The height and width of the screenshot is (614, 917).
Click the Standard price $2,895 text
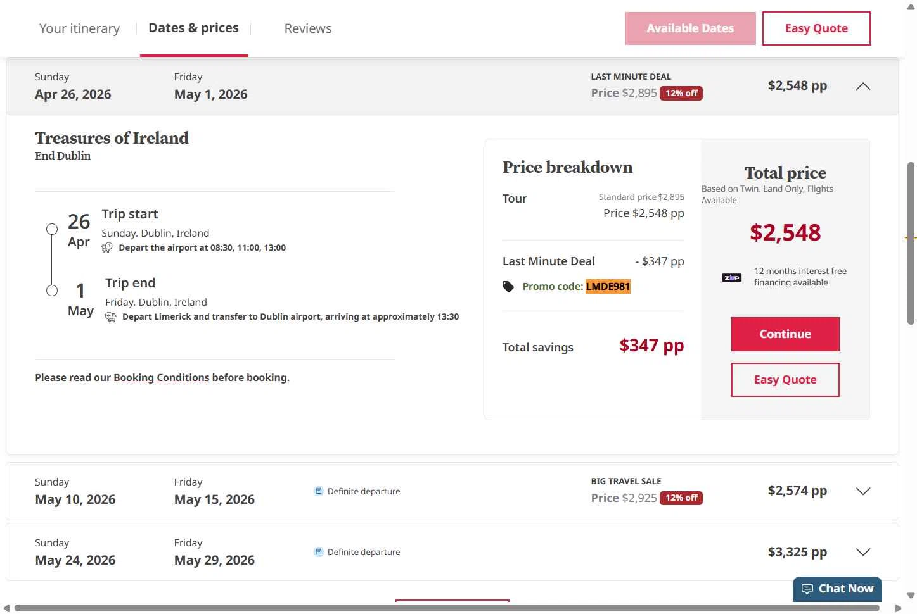(641, 197)
